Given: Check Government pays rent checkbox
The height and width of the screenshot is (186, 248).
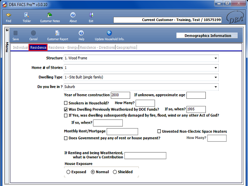Looking at the screenshot, I should tap(66, 138).
